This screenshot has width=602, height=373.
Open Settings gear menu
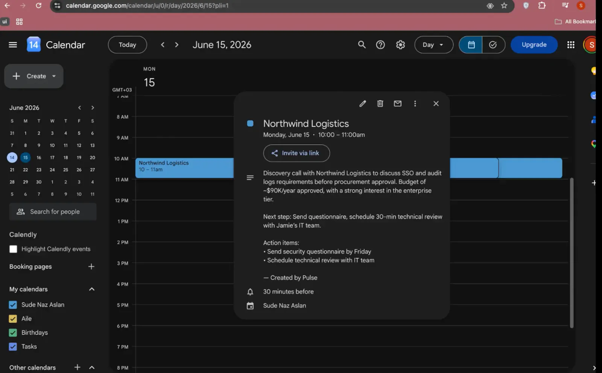(x=400, y=45)
